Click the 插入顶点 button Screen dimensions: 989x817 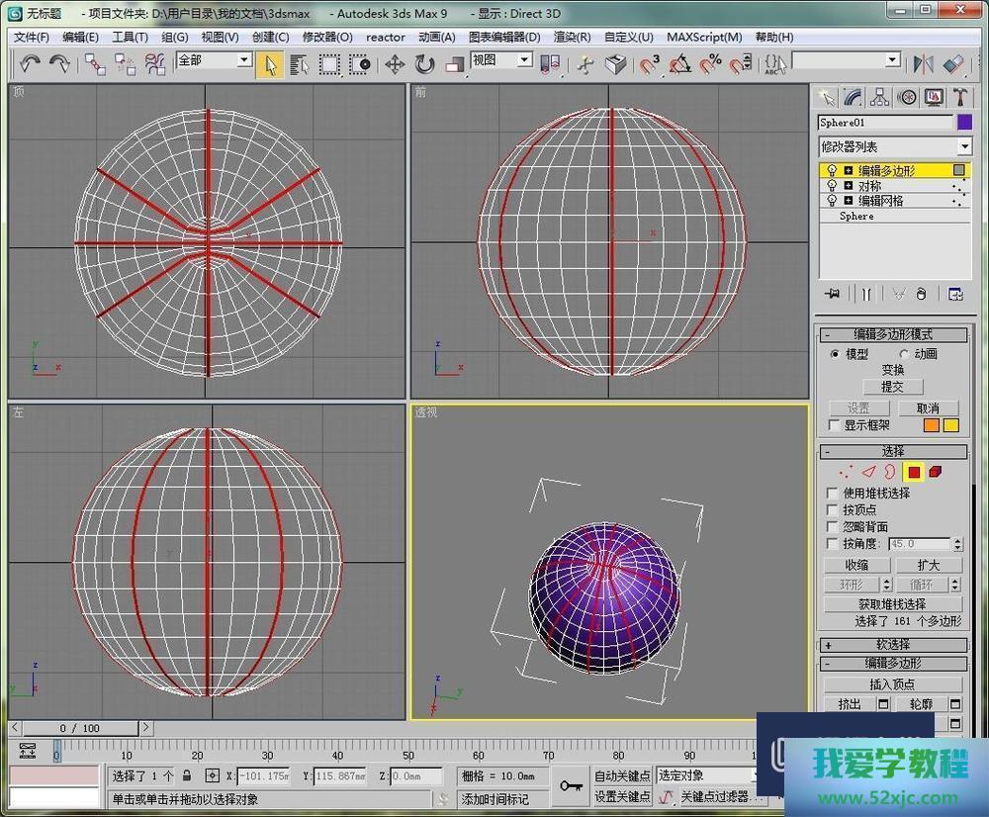tap(892, 684)
